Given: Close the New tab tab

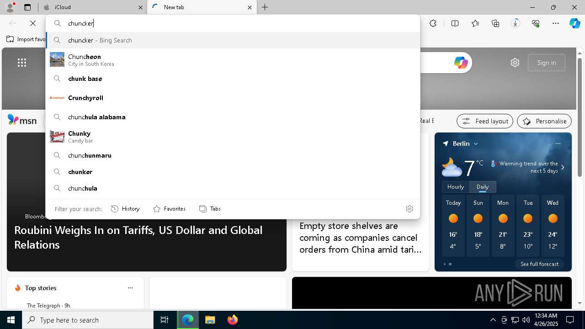Looking at the screenshot, I should coord(250,7).
